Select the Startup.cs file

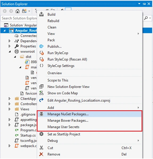(28, 135)
